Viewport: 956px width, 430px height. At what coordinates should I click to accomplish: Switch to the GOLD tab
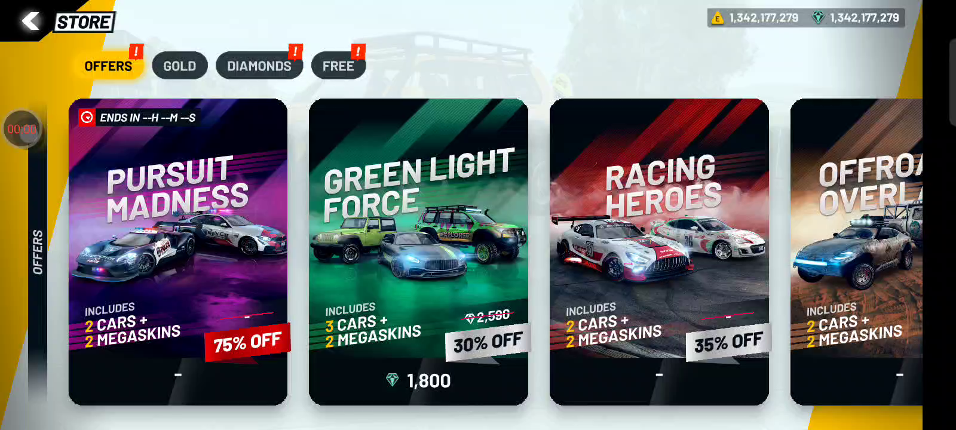[x=180, y=66]
